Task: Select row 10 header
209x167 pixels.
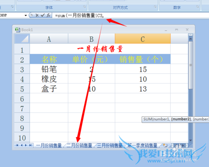Action: (x=22, y=137)
